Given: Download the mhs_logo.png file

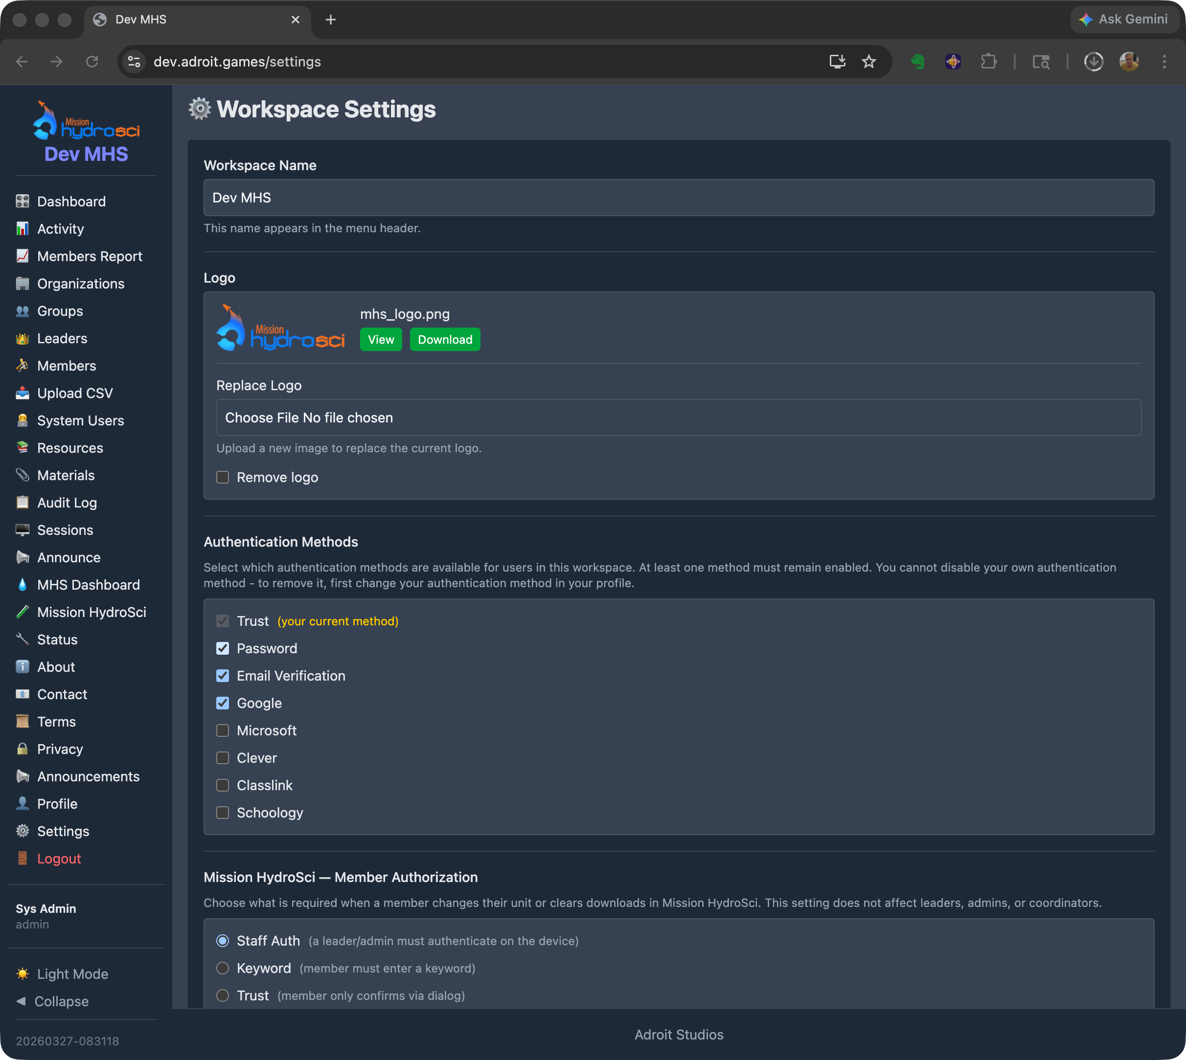Looking at the screenshot, I should point(445,339).
